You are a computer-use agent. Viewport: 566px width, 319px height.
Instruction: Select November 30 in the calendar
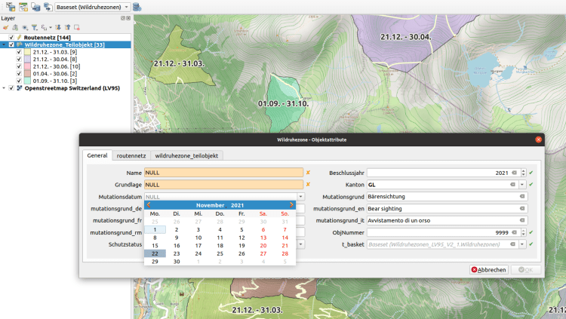coord(177,262)
